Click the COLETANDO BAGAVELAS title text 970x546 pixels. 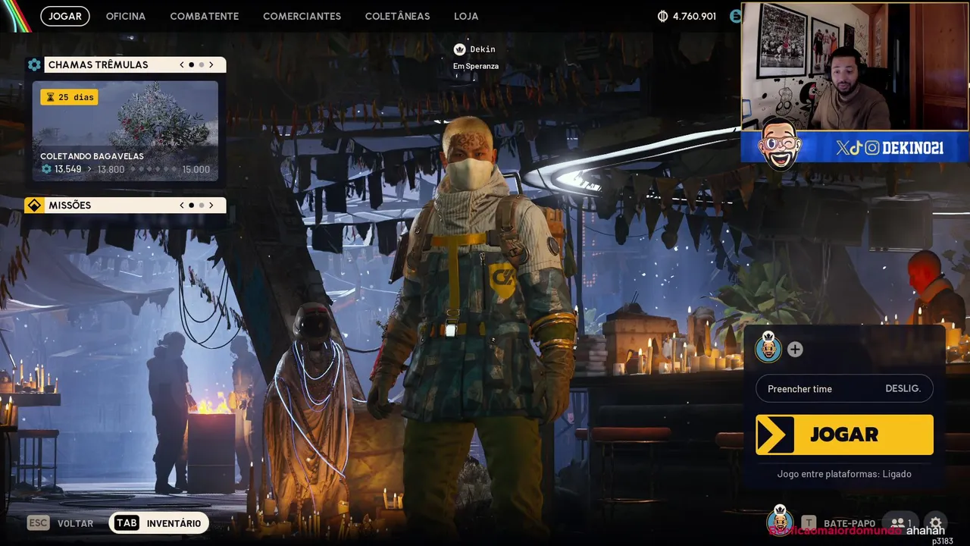92,156
